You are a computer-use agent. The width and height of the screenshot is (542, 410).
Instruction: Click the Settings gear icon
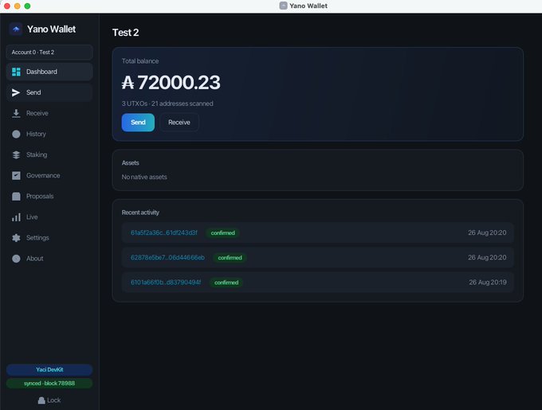click(16, 238)
